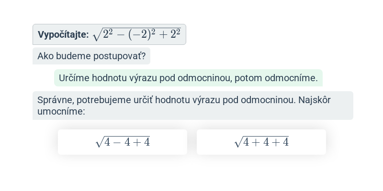Click the last '2²' term in the formula
The image size is (383, 191).
[175, 34]
